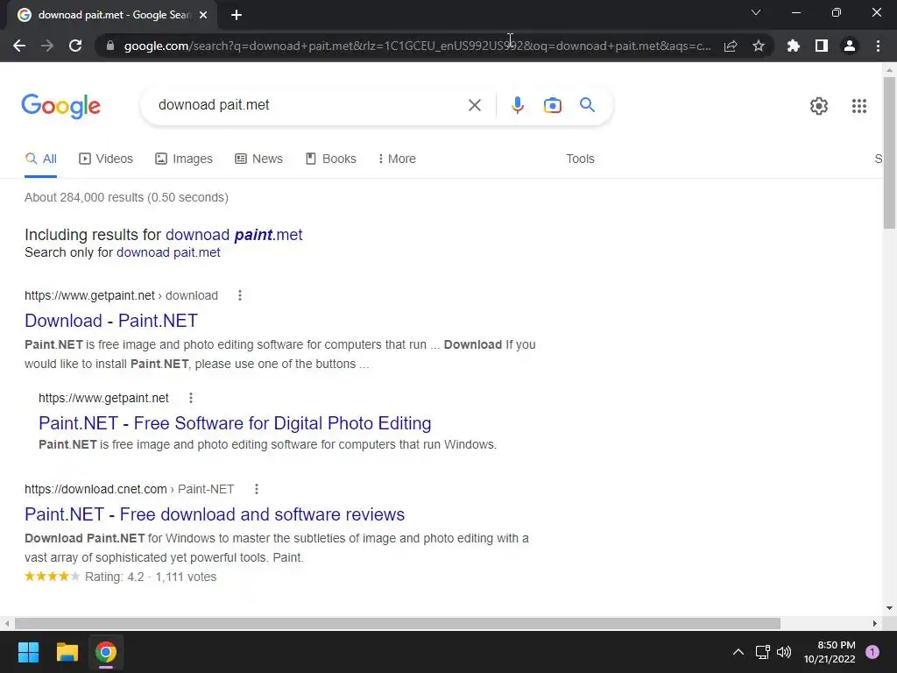This screenshot has width=897, height=673.
Task: Open the Chrome extensions puzzle icon
Action: 794,46
